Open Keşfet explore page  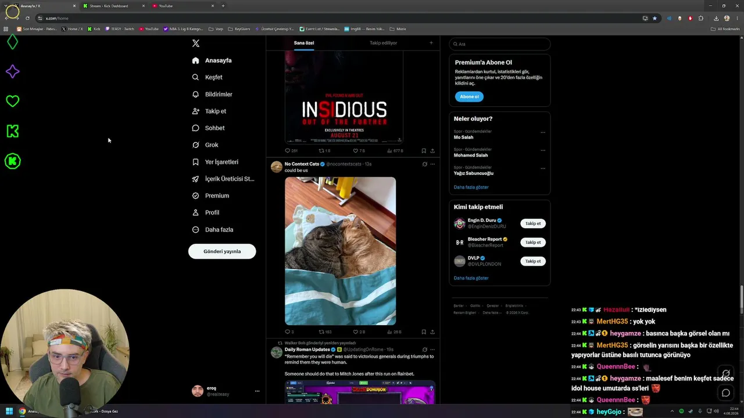(x=208, y=77)
